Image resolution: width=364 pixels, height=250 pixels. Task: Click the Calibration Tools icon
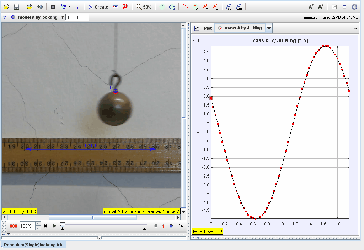point(63,7)
